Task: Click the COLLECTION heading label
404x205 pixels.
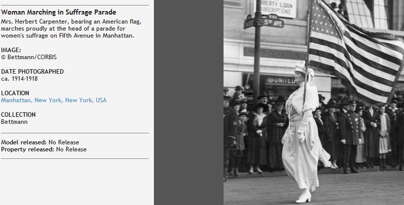Action: pyautogui.click(x=18, y=115)
